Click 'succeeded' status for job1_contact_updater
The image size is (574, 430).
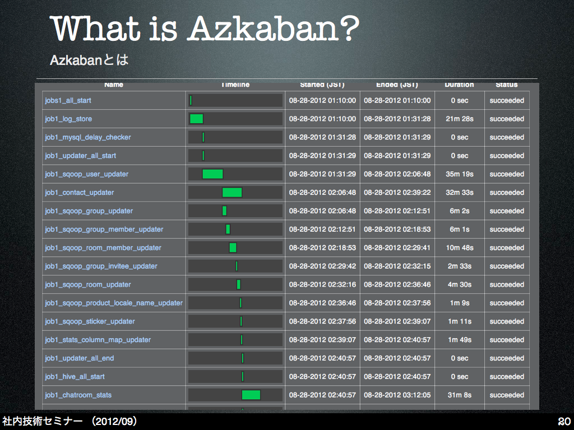coord(507,193)
